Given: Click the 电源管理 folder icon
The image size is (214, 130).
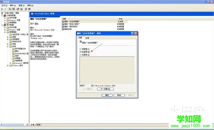Looking at the screenshot, I should click(13, 61).
